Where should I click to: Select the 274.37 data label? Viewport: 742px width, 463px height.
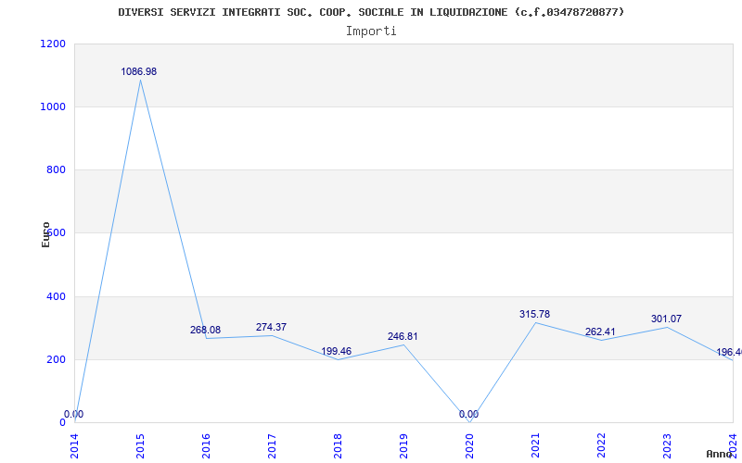271,328
